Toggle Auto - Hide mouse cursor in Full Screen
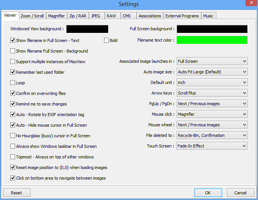258x200 pixels. (x=12, y=125)
